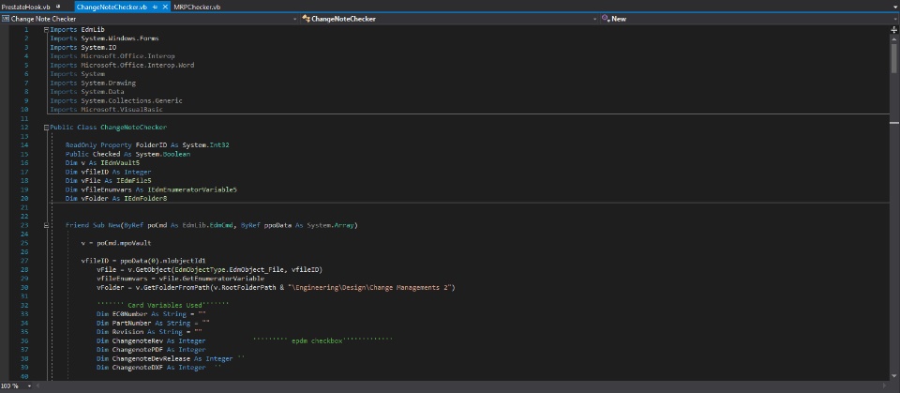Screen dimensions: 900x393
Task: Collapse the Public Class ChangeNoteChecker block
Action: point(47,127)
